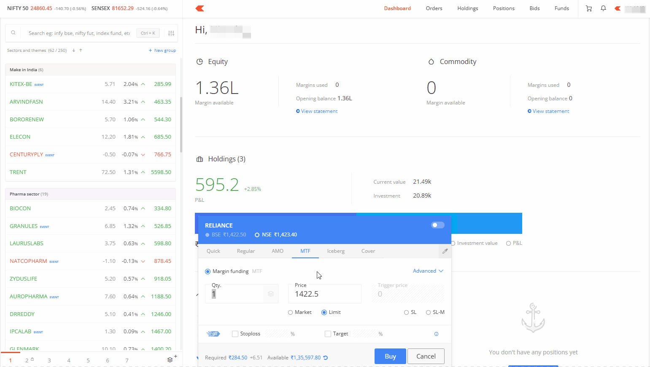Collapse the Make in India group header
The width and height of the screenshot is (650, 367).
(x=90, y=70)
